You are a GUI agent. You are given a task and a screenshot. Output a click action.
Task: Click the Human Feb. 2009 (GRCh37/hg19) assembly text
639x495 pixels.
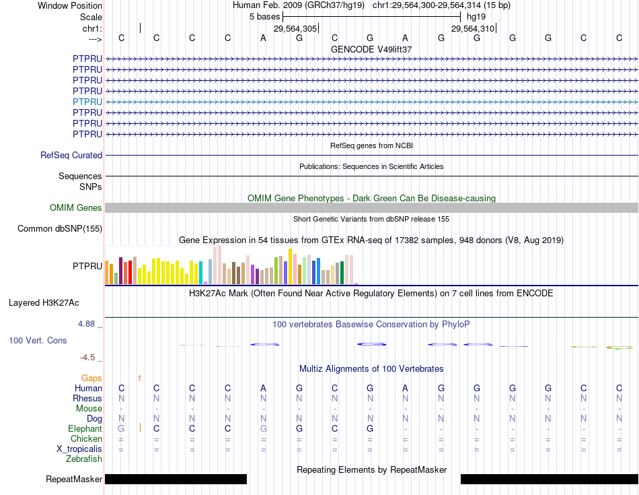click(x=300, y=5)
